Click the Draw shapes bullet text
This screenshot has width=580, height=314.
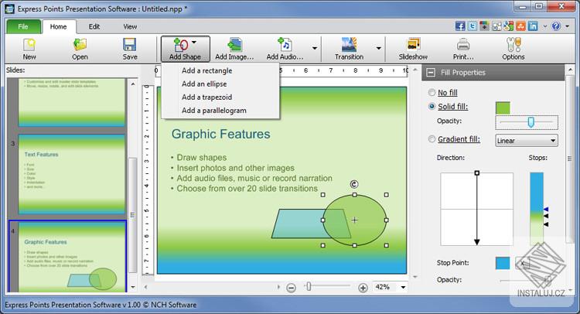(x=202, y=157)
